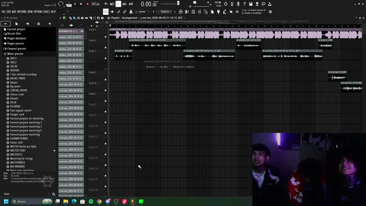The height and width of the screenshot is (206, 366).
Task: Mute Track 2 with its dot toggle
Action: point(105,47)
